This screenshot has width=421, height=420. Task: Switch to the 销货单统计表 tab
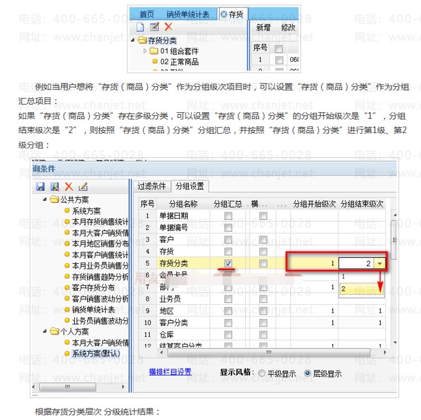click(188, 14)
